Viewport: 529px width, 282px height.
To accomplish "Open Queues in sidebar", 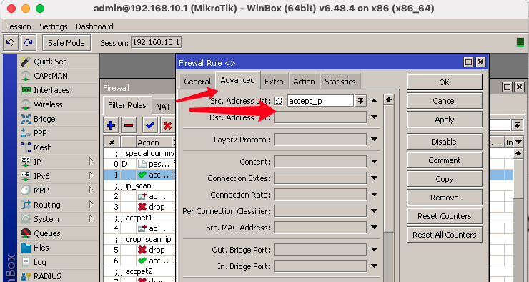I will pos(47,233).
